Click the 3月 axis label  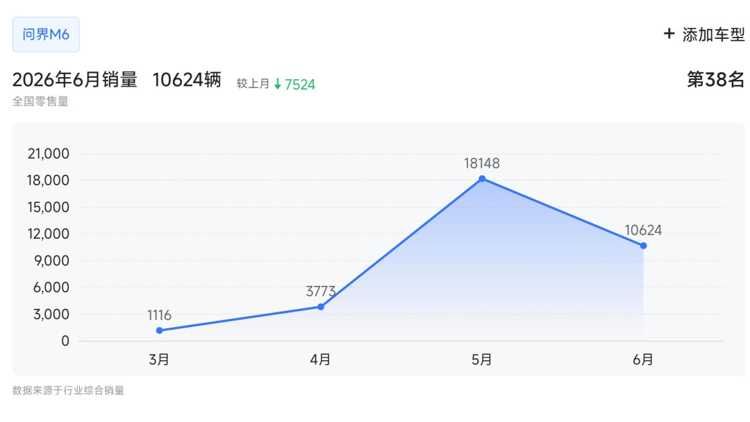pos(159,360)
